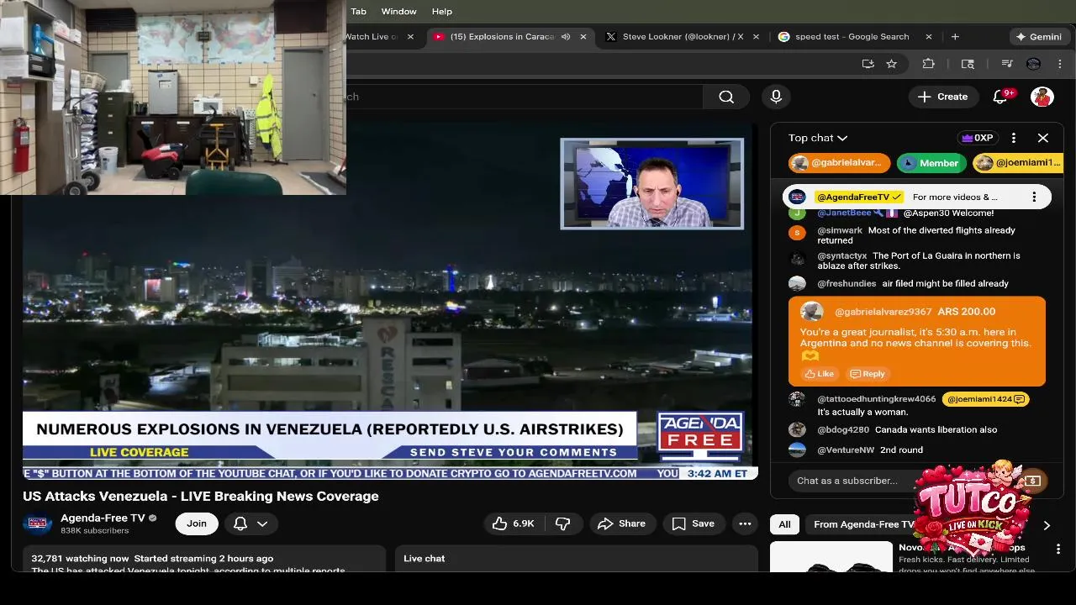1076x605 pixels.
Task: Switch to the Watch Live tab
Action: point(371,37)
